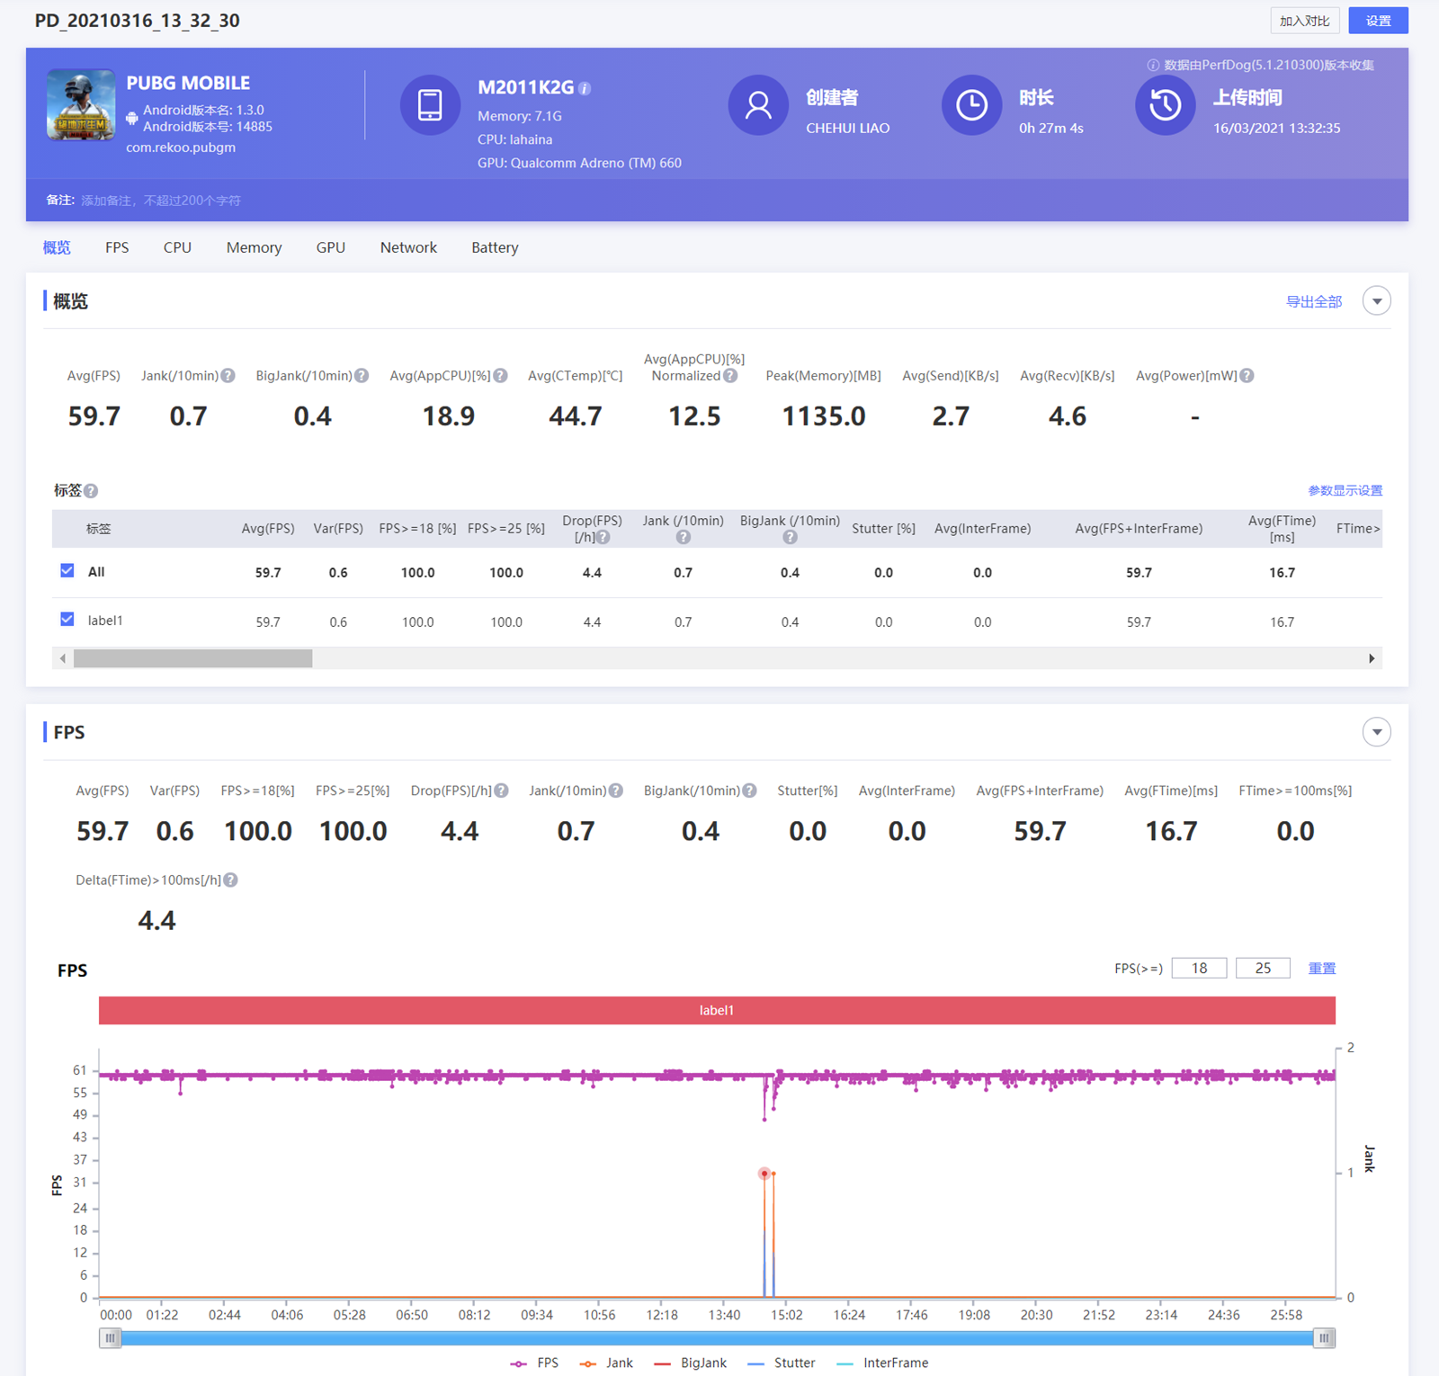Collapse the 概览 section with arrow button
Viewport: 1439px width, 1376px height.
click(1376, 301)
